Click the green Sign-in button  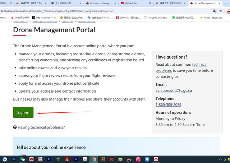coord(23,112)
